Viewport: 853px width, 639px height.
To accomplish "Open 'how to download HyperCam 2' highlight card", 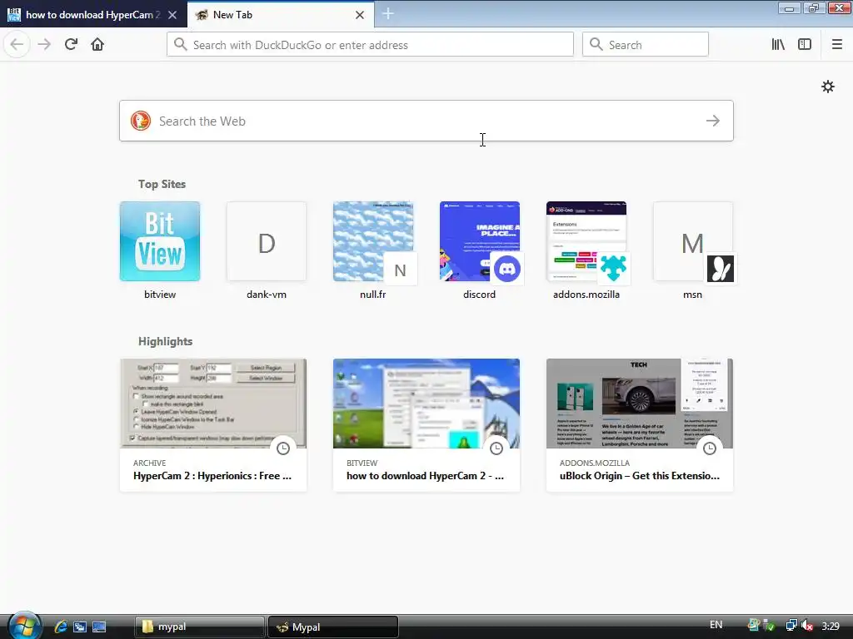I will (426, 425).
